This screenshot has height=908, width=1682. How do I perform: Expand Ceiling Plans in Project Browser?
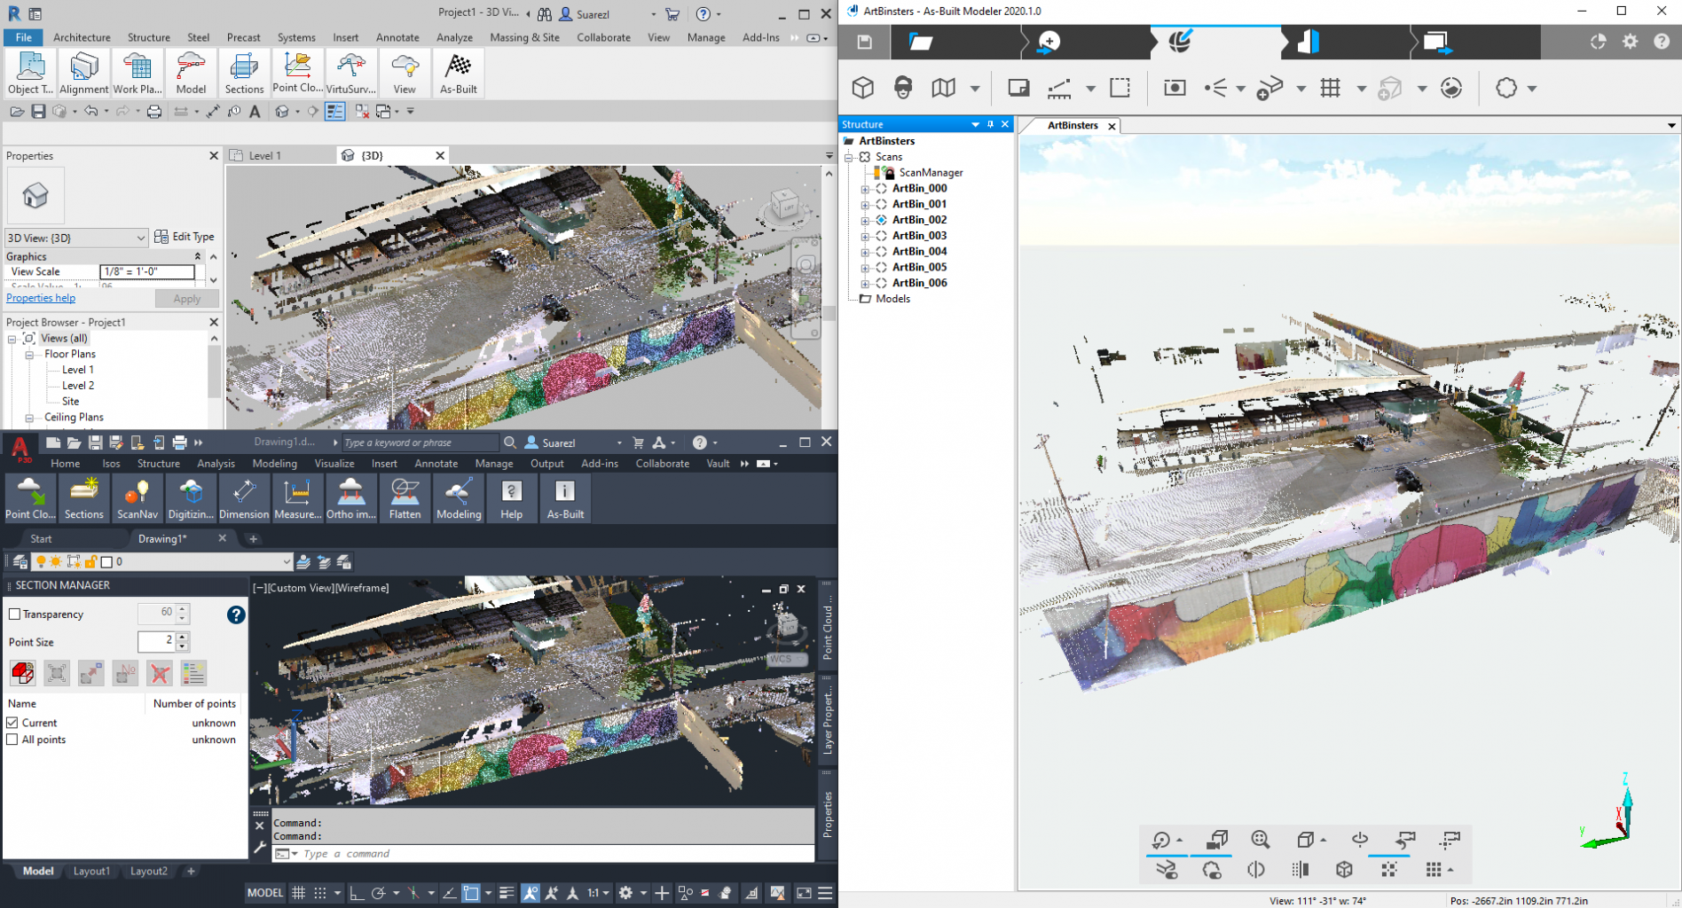(29, 418)
